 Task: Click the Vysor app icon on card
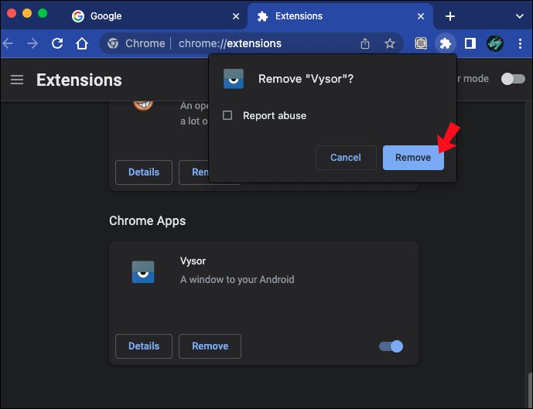(x=143, y=272)
